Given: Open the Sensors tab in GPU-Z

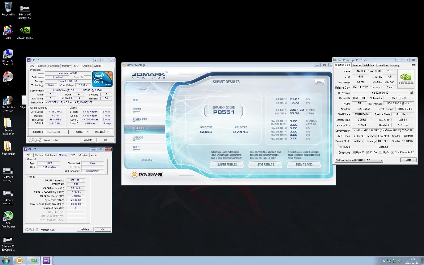Looking at the screenshot, I should tap(356, 65).
